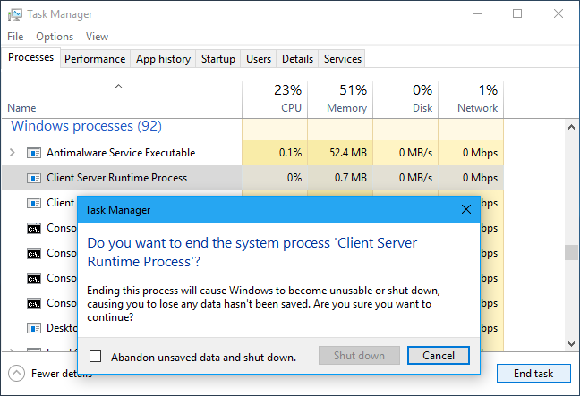
Task: Click the Antimalware Service Executable process icon
Action: (34, 153)
